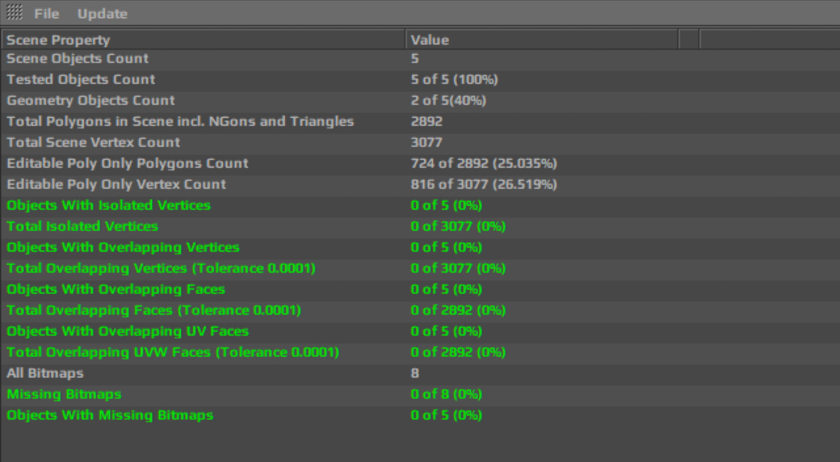Click the value 5 of 5 (100%)
The height and width of the screenshot is (462, 840).
pyautogui.click(x=454, y=80)
